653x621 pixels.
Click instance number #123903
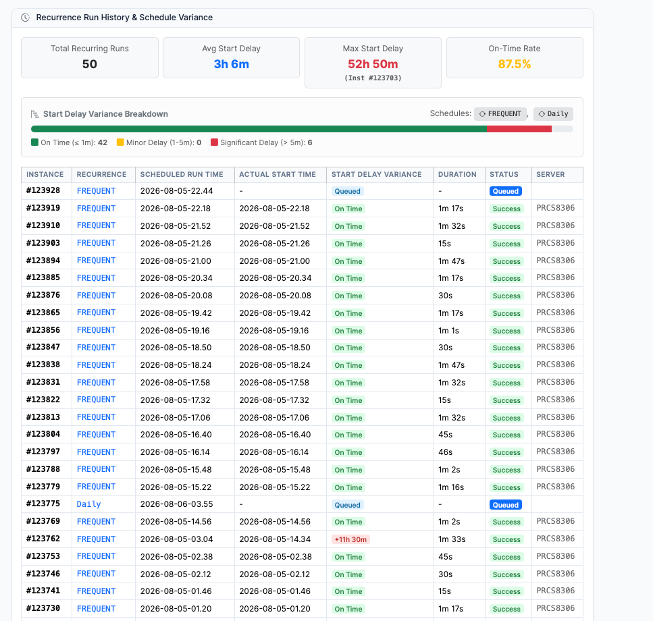43,243
